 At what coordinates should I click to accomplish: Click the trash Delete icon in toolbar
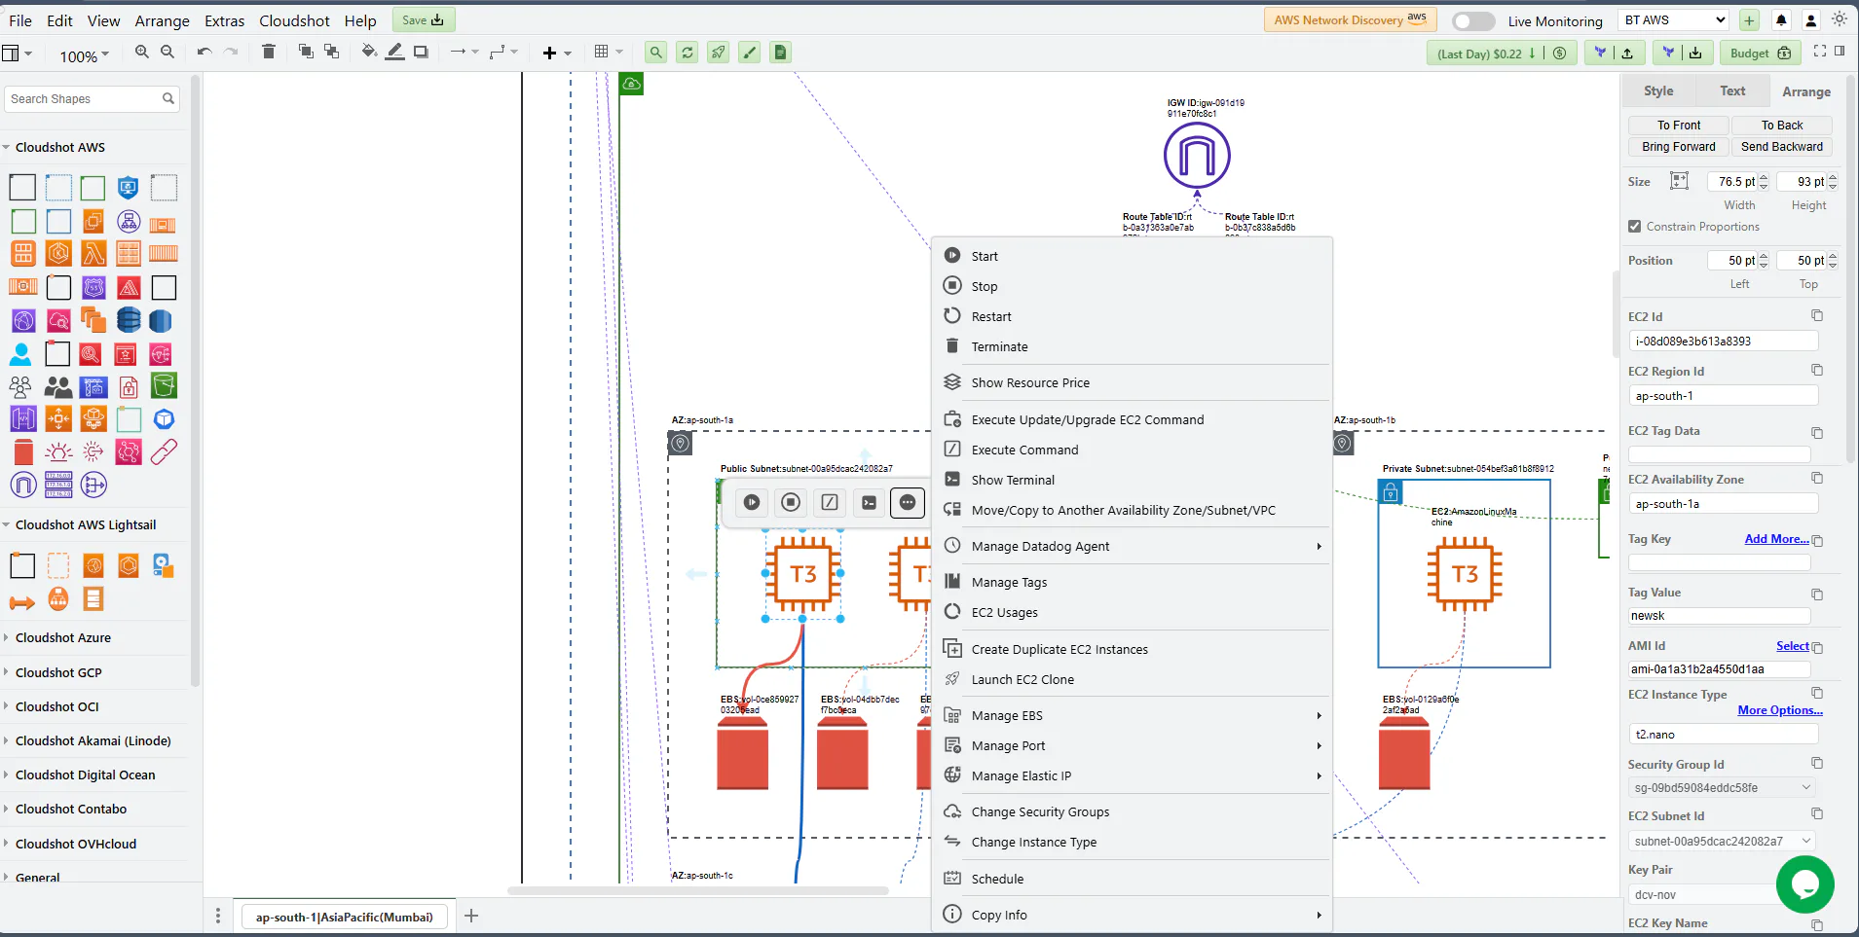pos(269,52)
